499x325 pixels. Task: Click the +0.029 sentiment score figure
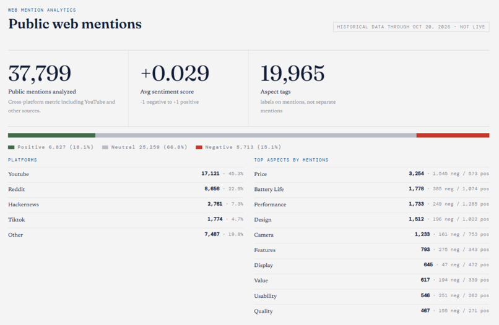point(175,74)
